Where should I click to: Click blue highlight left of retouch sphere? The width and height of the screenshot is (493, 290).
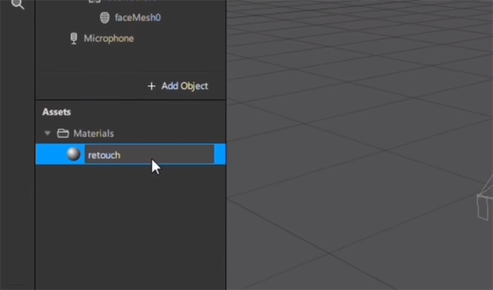pyautogui.click(x=49, y=154)
